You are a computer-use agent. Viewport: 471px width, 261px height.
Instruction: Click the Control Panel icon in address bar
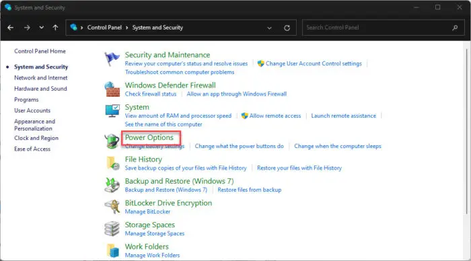[73, 27]
